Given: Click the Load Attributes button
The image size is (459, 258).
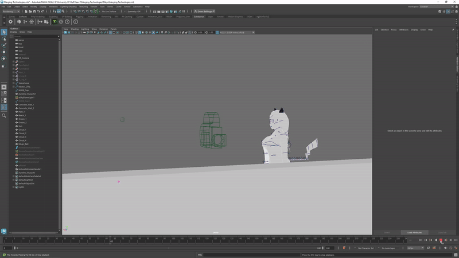Looking at the screenshot, I should (x=414, y=232).
